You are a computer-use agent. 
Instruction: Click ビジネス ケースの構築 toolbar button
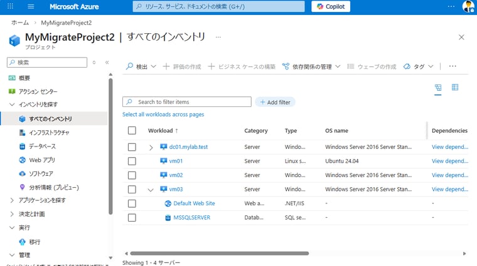tap(242, 66)
